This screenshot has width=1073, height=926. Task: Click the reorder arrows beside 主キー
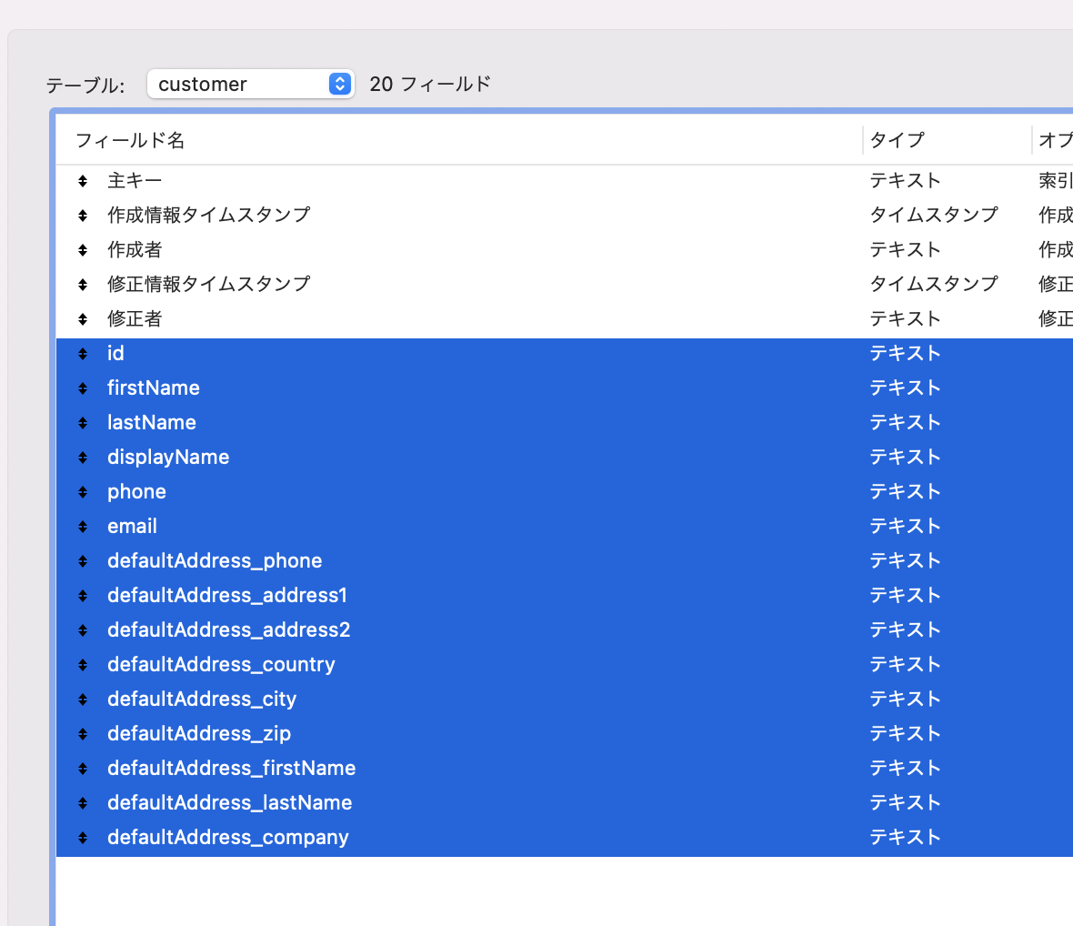pyautogui.click(x=84, y=180)
